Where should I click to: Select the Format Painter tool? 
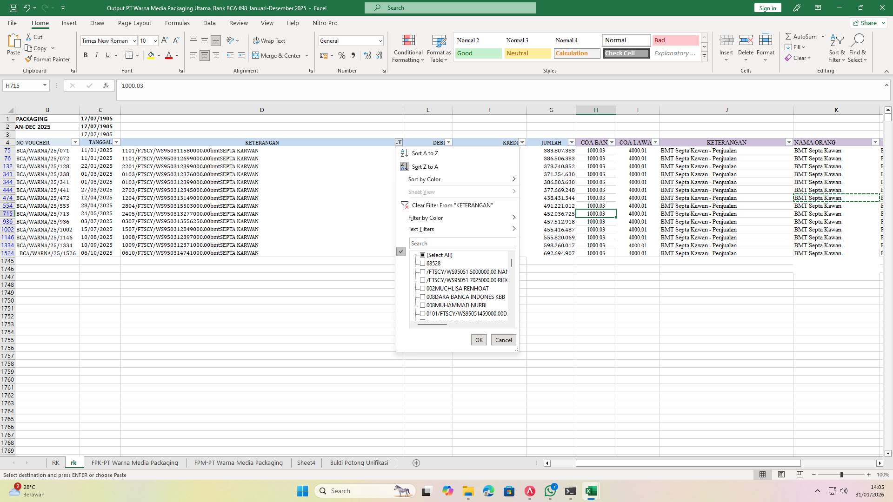coord(48,59)
